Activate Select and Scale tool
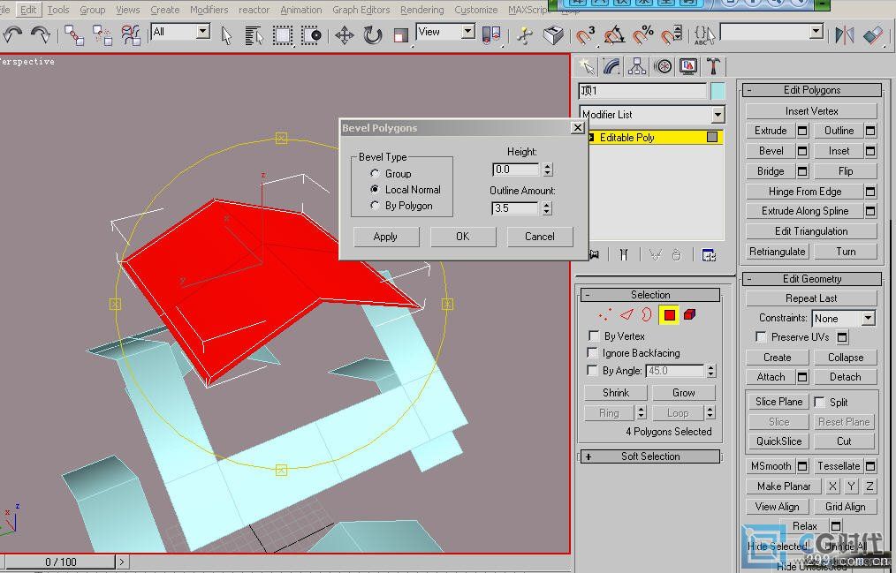This screenshot has width=896, height=573. (x=401, y=35)
